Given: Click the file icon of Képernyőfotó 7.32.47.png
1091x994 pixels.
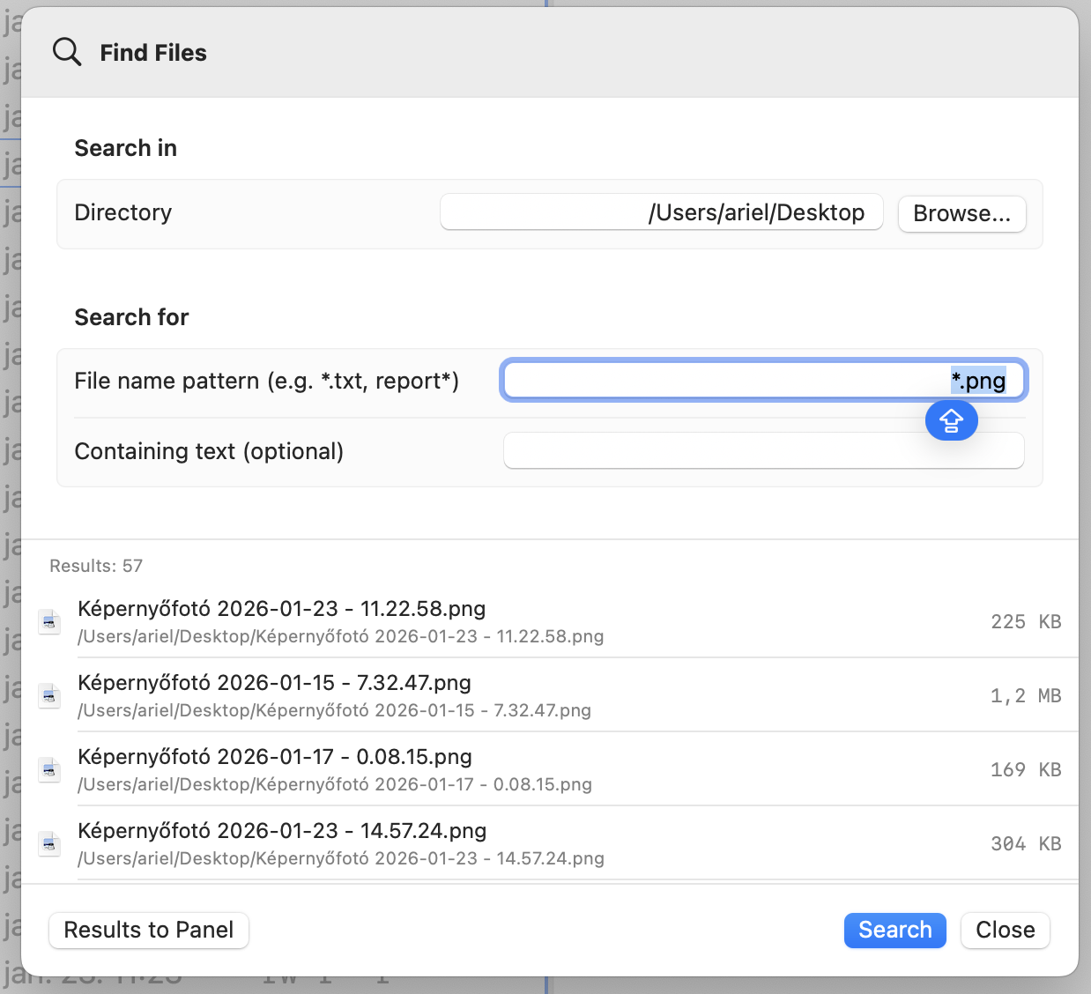Looking at the screenshot, I should (x=49, y=695).
